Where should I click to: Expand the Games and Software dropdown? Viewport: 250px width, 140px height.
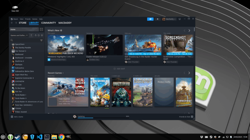pos(19,35)
